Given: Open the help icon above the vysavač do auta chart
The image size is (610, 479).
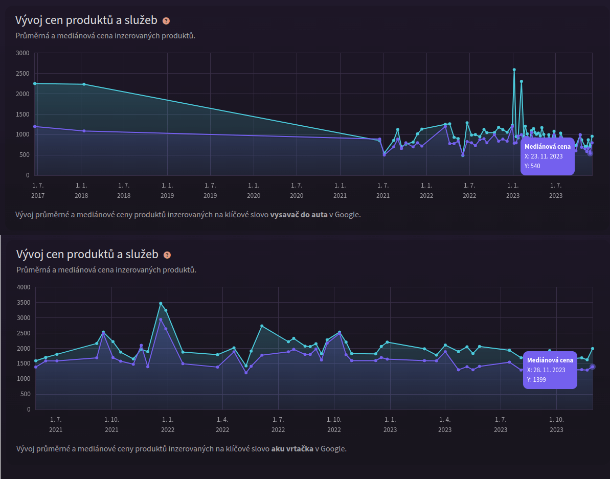Looking at the screenshot, I should 166,21.
